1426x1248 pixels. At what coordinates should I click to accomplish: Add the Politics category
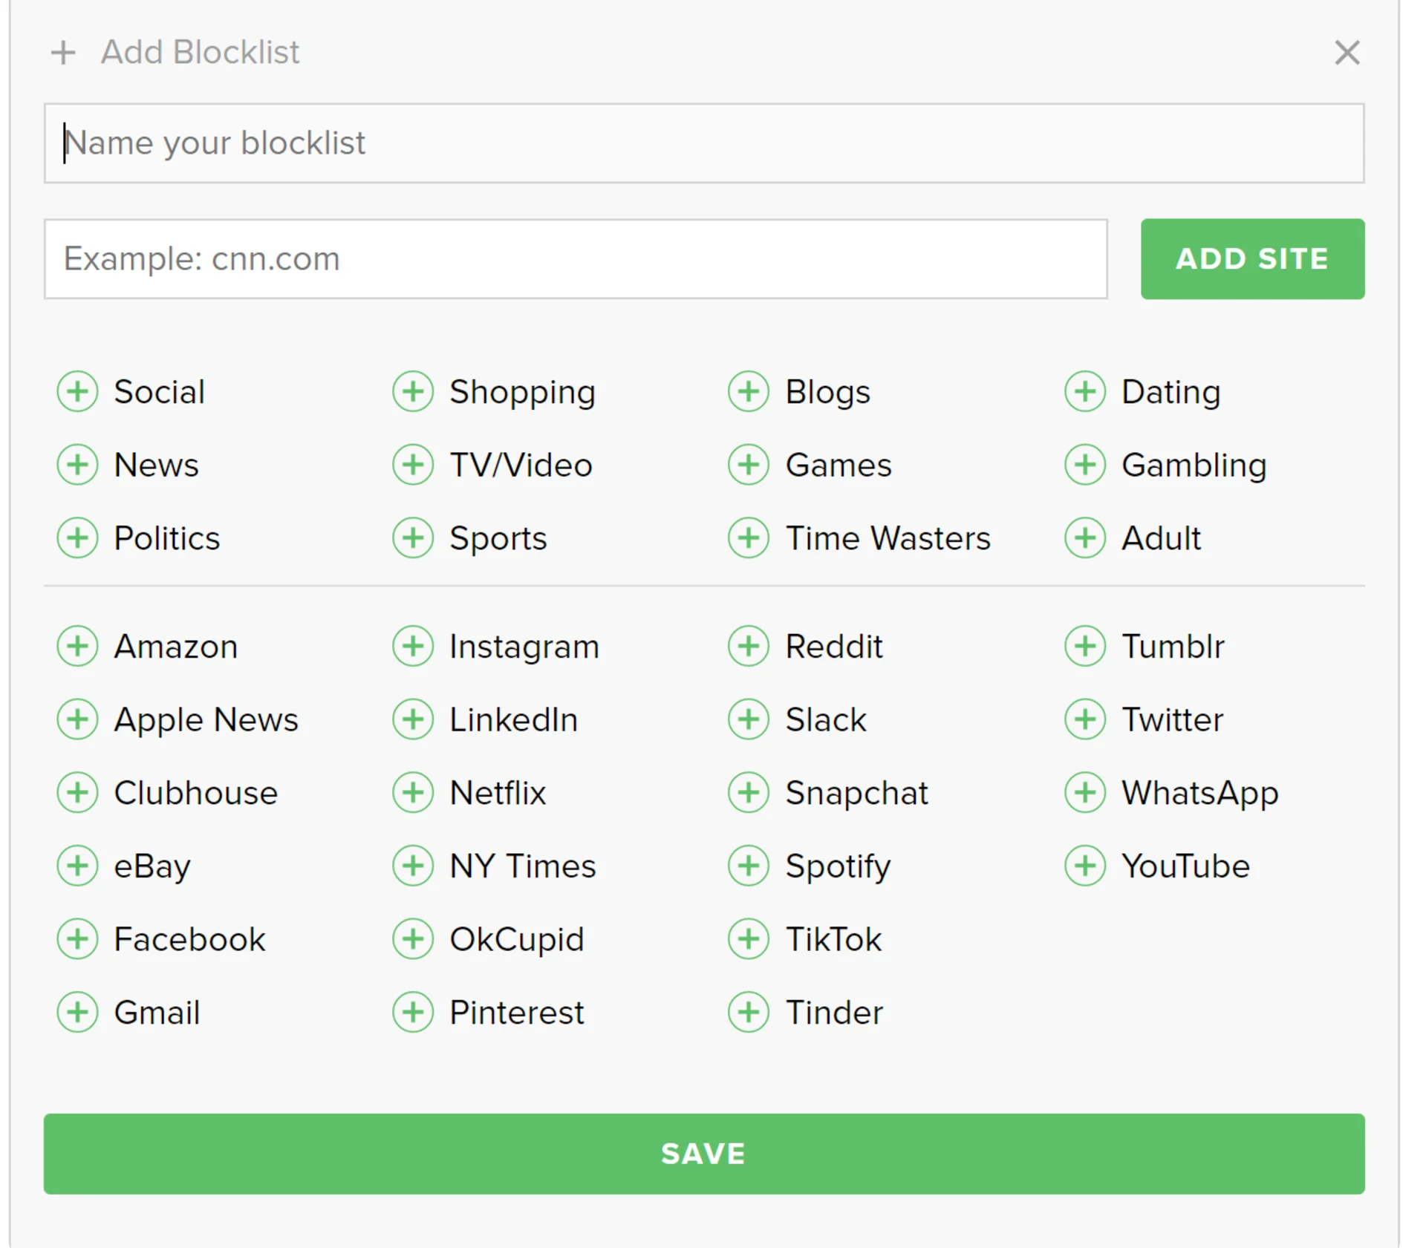click(x=76, y=538)
